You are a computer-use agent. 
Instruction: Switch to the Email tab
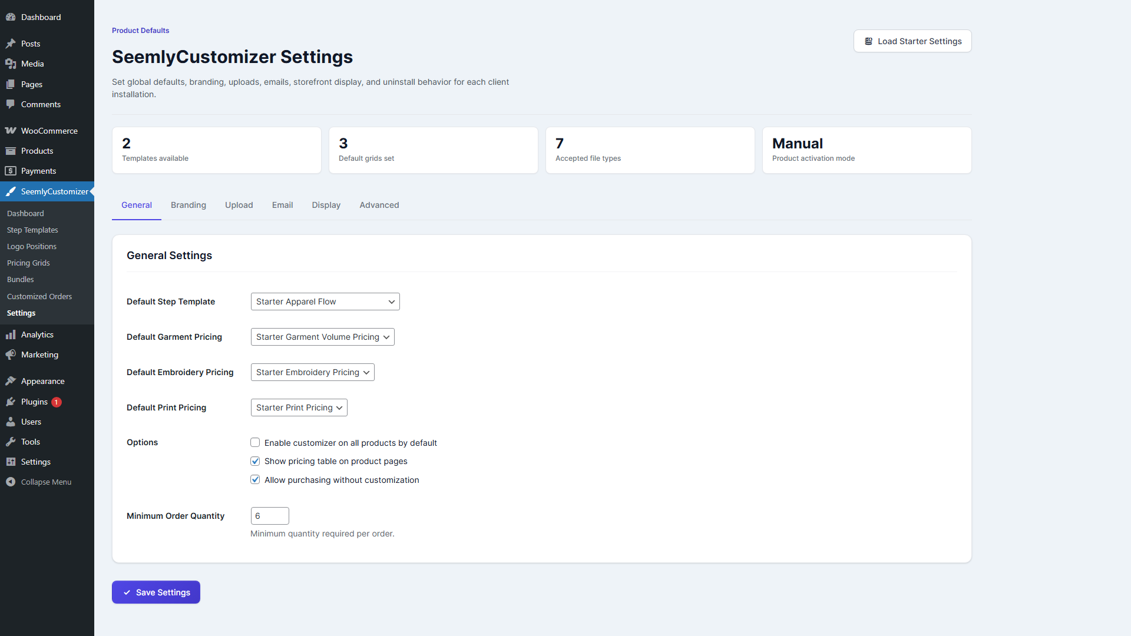tap(283, 205)
